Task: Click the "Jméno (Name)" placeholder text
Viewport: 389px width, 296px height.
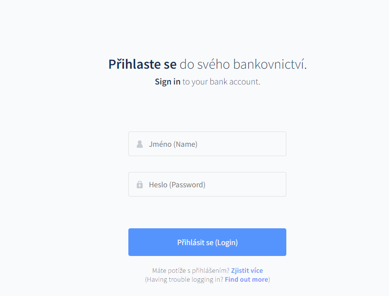Action: pyautogui.click(x=173, y=144)
